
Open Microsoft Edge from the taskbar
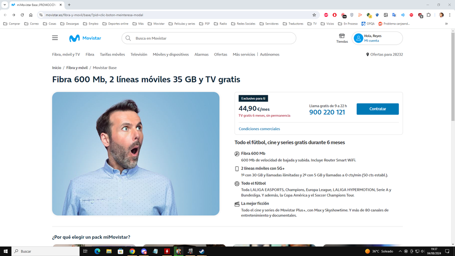coord(97,251)
